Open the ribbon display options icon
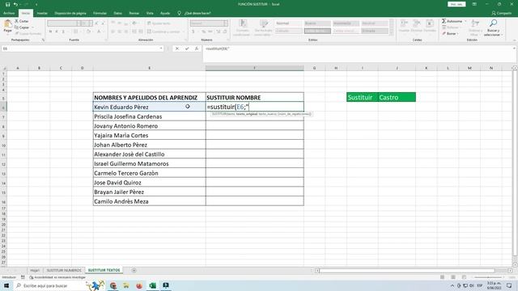Viewport: 518px width, 291px height. [x=474, y=4]
